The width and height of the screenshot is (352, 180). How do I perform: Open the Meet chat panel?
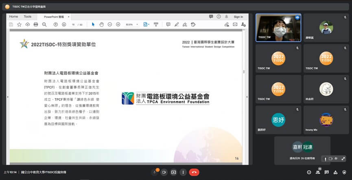(x=327, y=172)
